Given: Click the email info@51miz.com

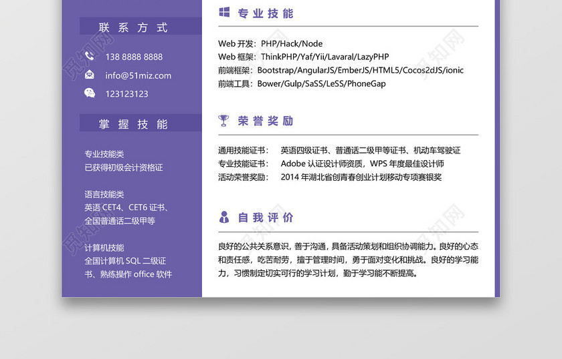Looking at the screenshot, I should tap(138, 75).
